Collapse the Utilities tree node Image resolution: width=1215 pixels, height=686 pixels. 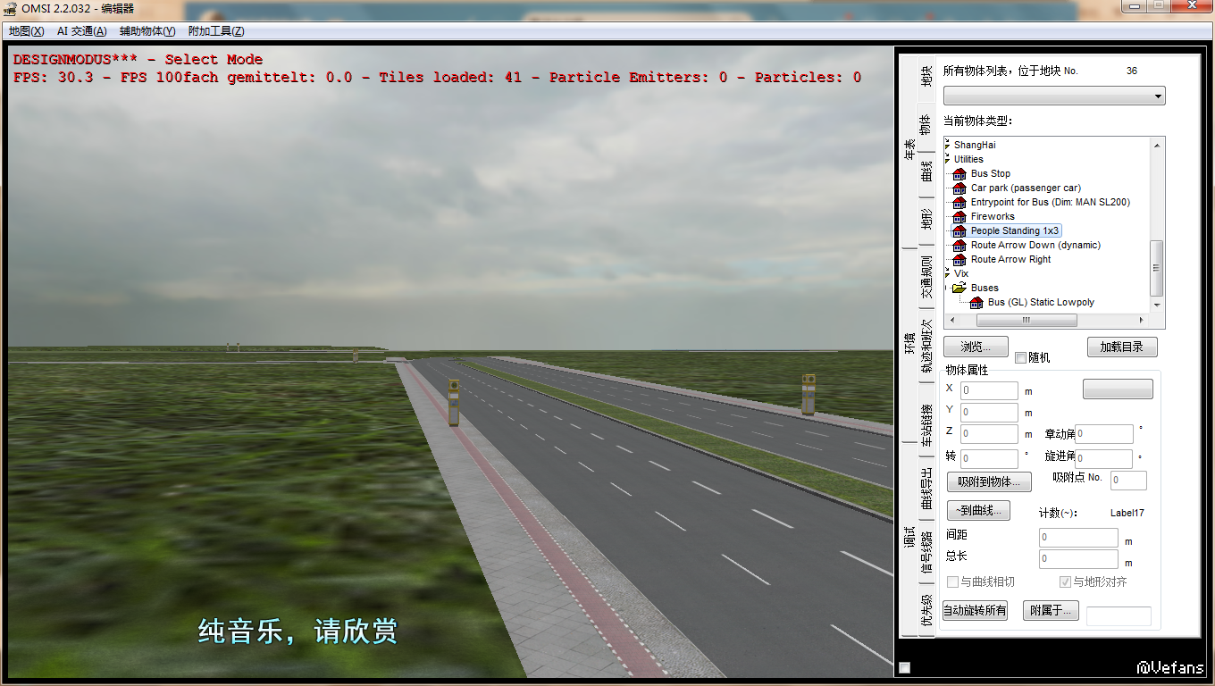point(947,159)
